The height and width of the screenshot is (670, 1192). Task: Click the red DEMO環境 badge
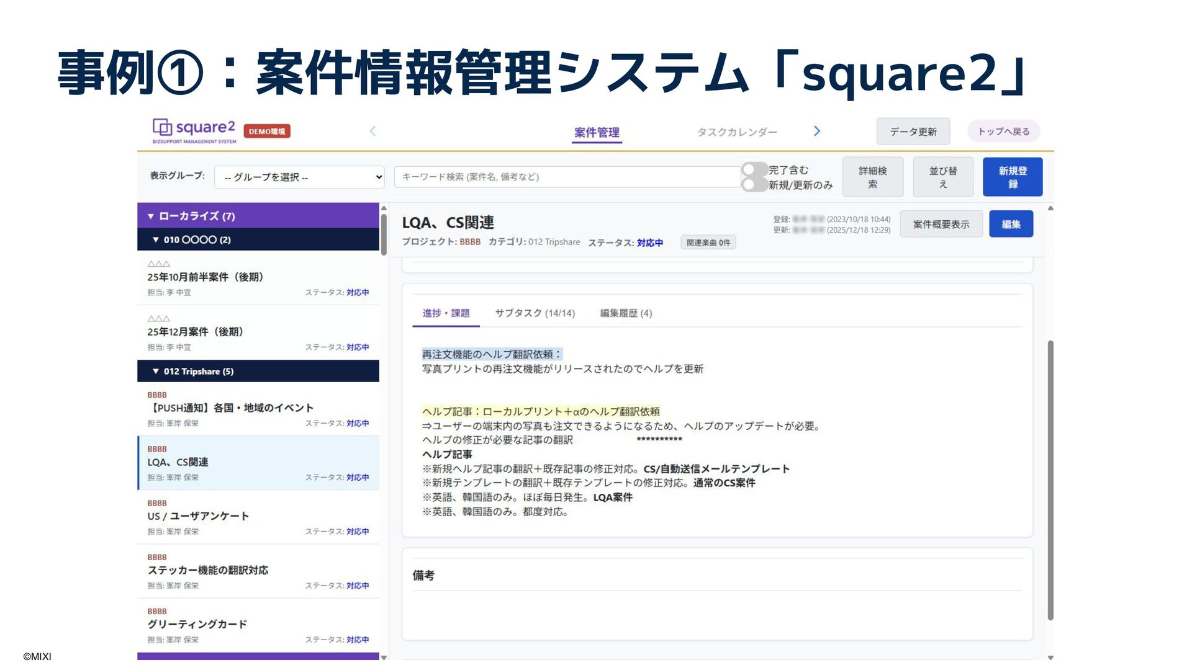point(267,132)
